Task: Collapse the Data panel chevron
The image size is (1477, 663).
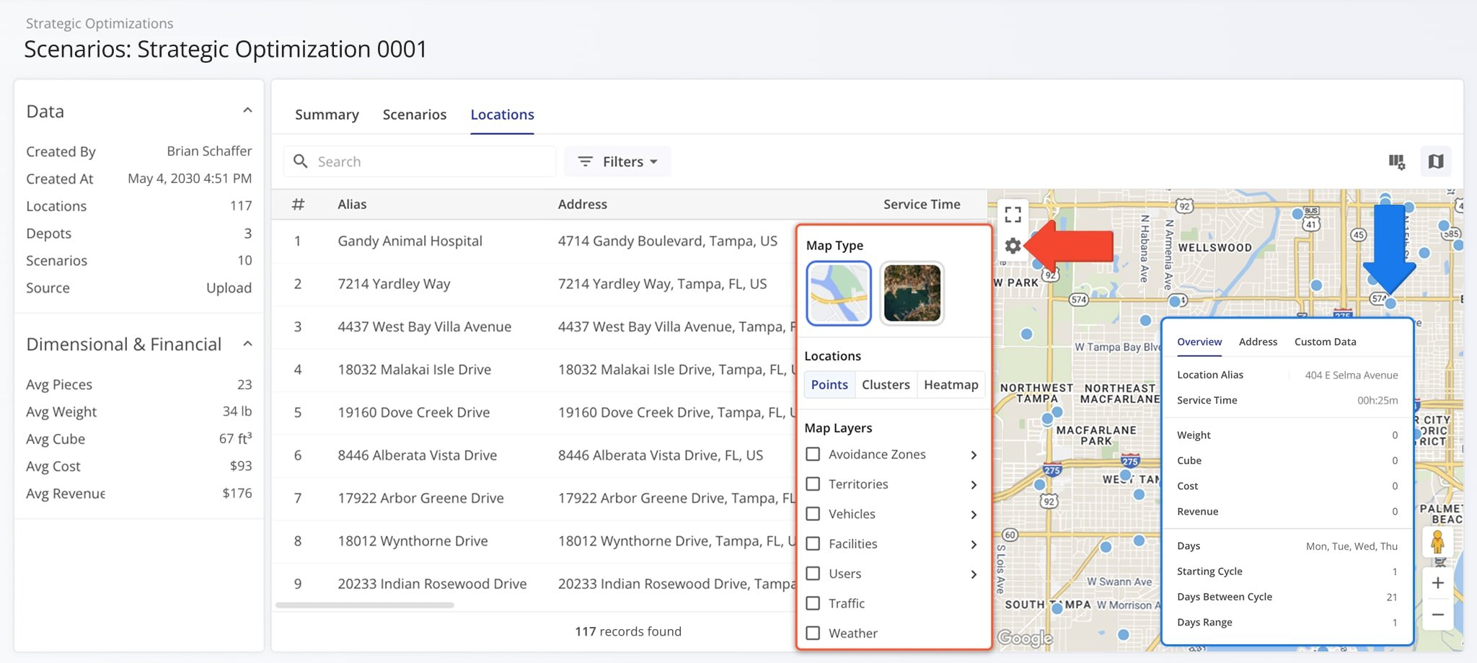Action: (247, 110)
